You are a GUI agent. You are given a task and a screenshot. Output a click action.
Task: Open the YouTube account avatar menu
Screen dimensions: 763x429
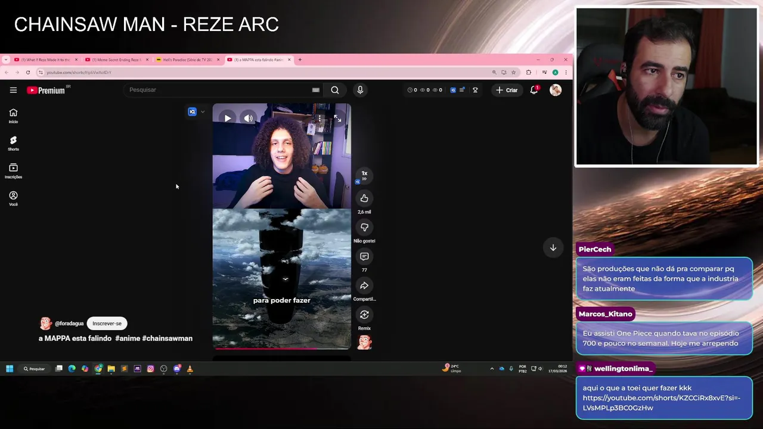(x=556, y=90)
